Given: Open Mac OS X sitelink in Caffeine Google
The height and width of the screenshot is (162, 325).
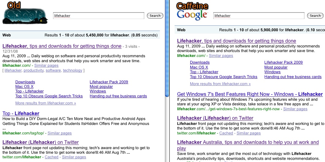Looking at the screenshot, I should pyautogui.click(x=199, y=67).
